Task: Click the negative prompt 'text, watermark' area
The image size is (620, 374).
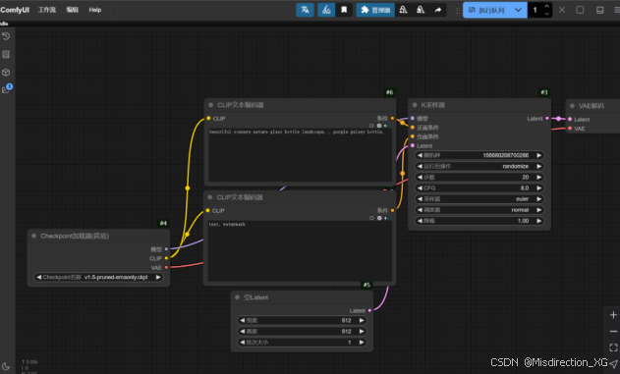Action: click(x=300, y=250)
